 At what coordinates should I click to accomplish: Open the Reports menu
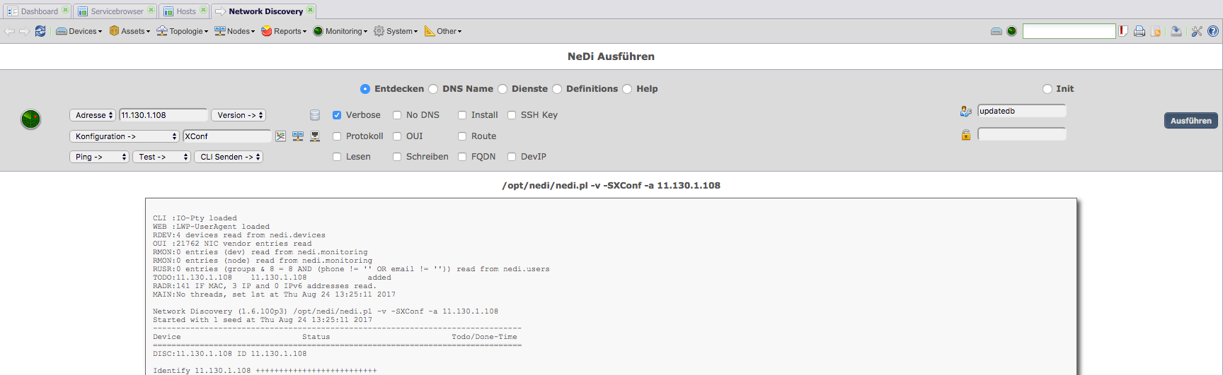click(284, 31)
